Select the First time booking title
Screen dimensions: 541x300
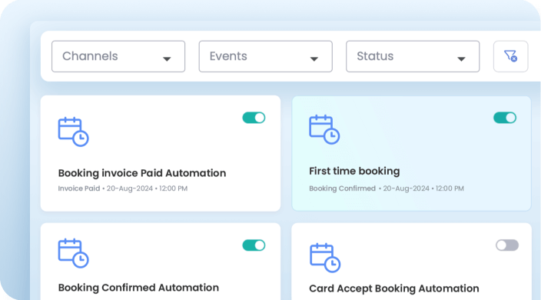click(x=354, y=171)
